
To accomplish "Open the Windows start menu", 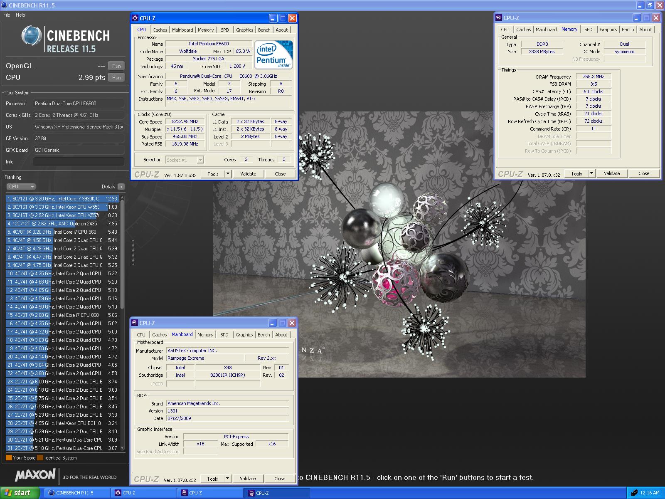I will [x=20, y=493].
